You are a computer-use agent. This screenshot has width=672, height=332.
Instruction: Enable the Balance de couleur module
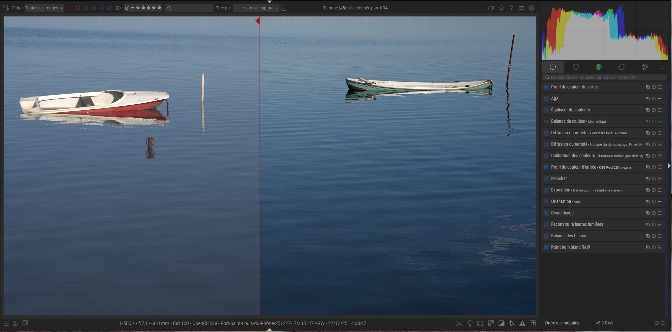pos(546,121)
